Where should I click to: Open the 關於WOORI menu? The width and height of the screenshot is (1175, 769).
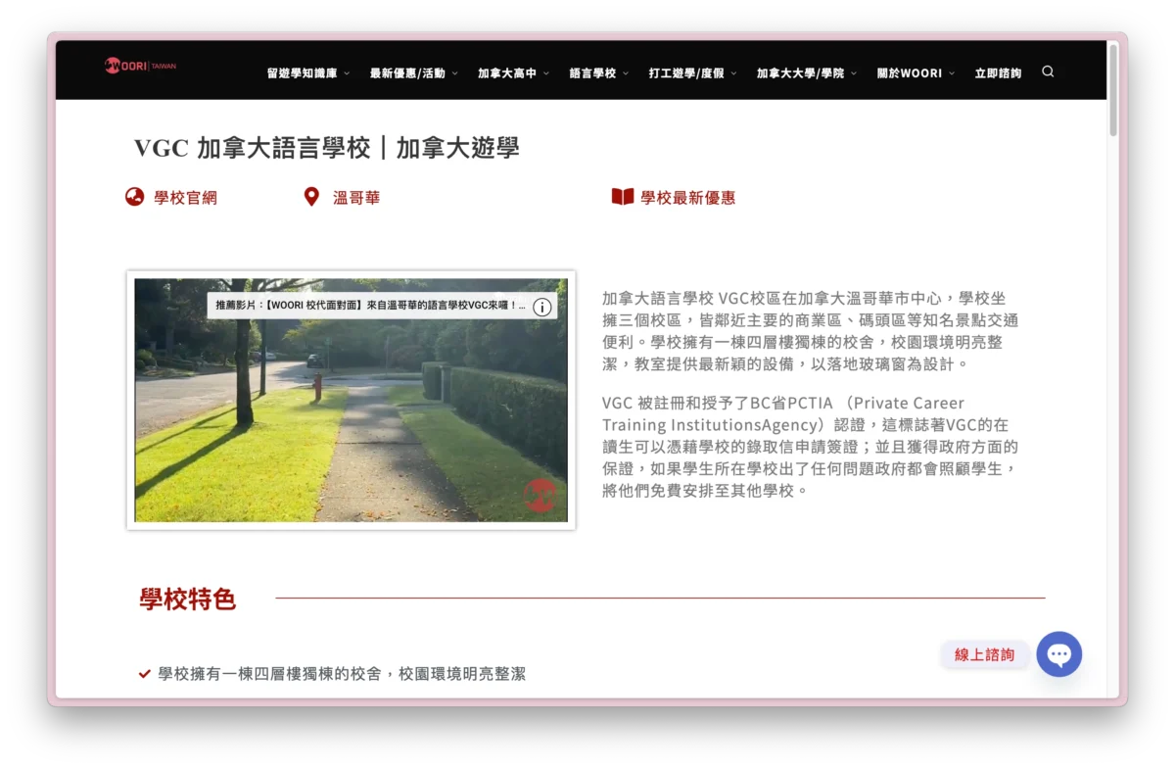915,73
